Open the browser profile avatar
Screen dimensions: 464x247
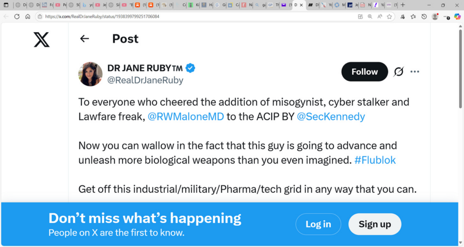[x=435, y=16]
